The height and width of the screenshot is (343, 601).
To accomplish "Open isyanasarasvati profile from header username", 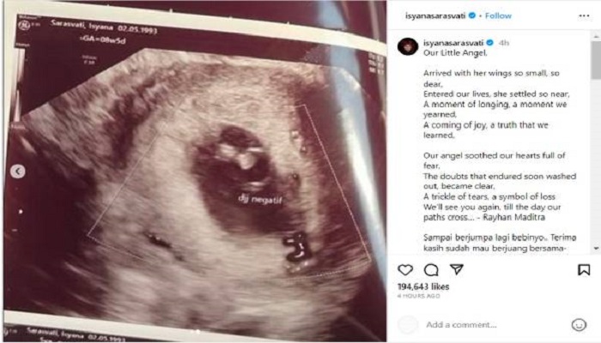I will (435, 15).
